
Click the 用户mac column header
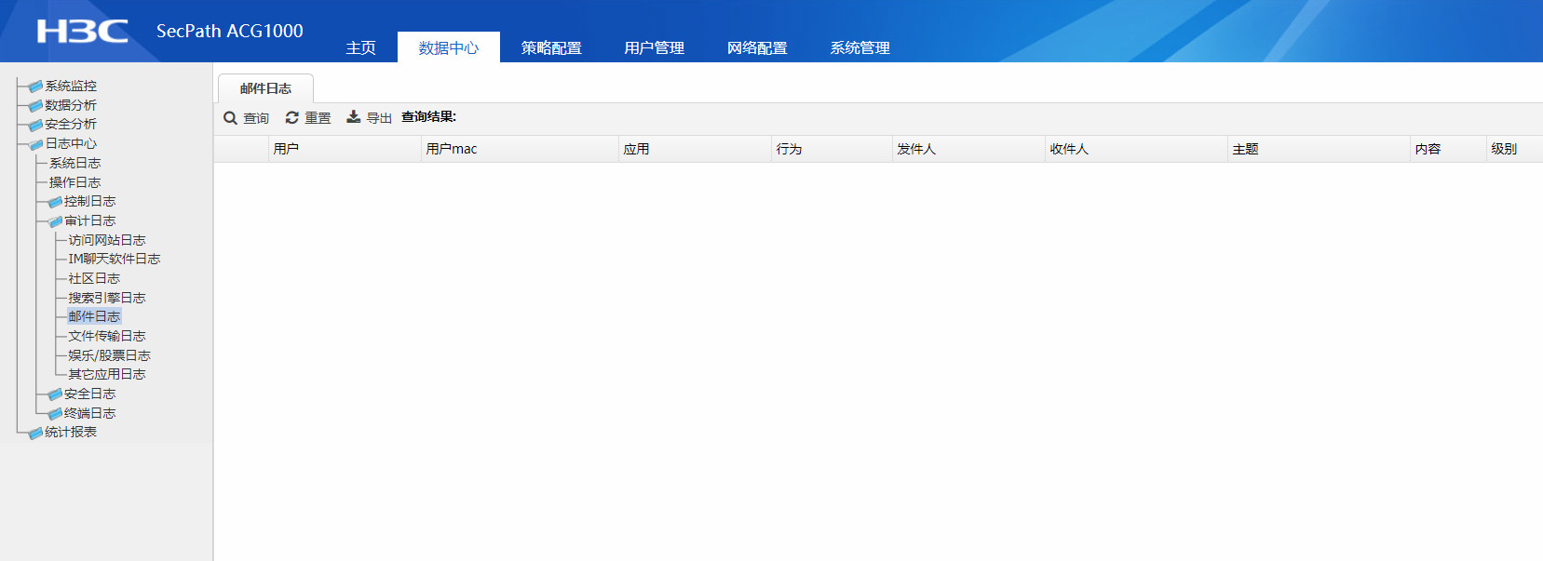[520, 149]
